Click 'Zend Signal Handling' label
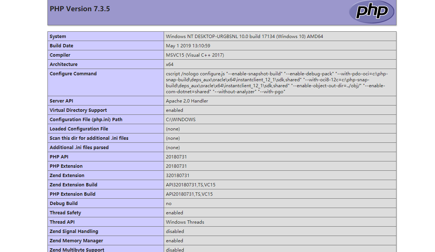This screenshot has width=435, height=252. pyautogui.click(x=74, y=231)
